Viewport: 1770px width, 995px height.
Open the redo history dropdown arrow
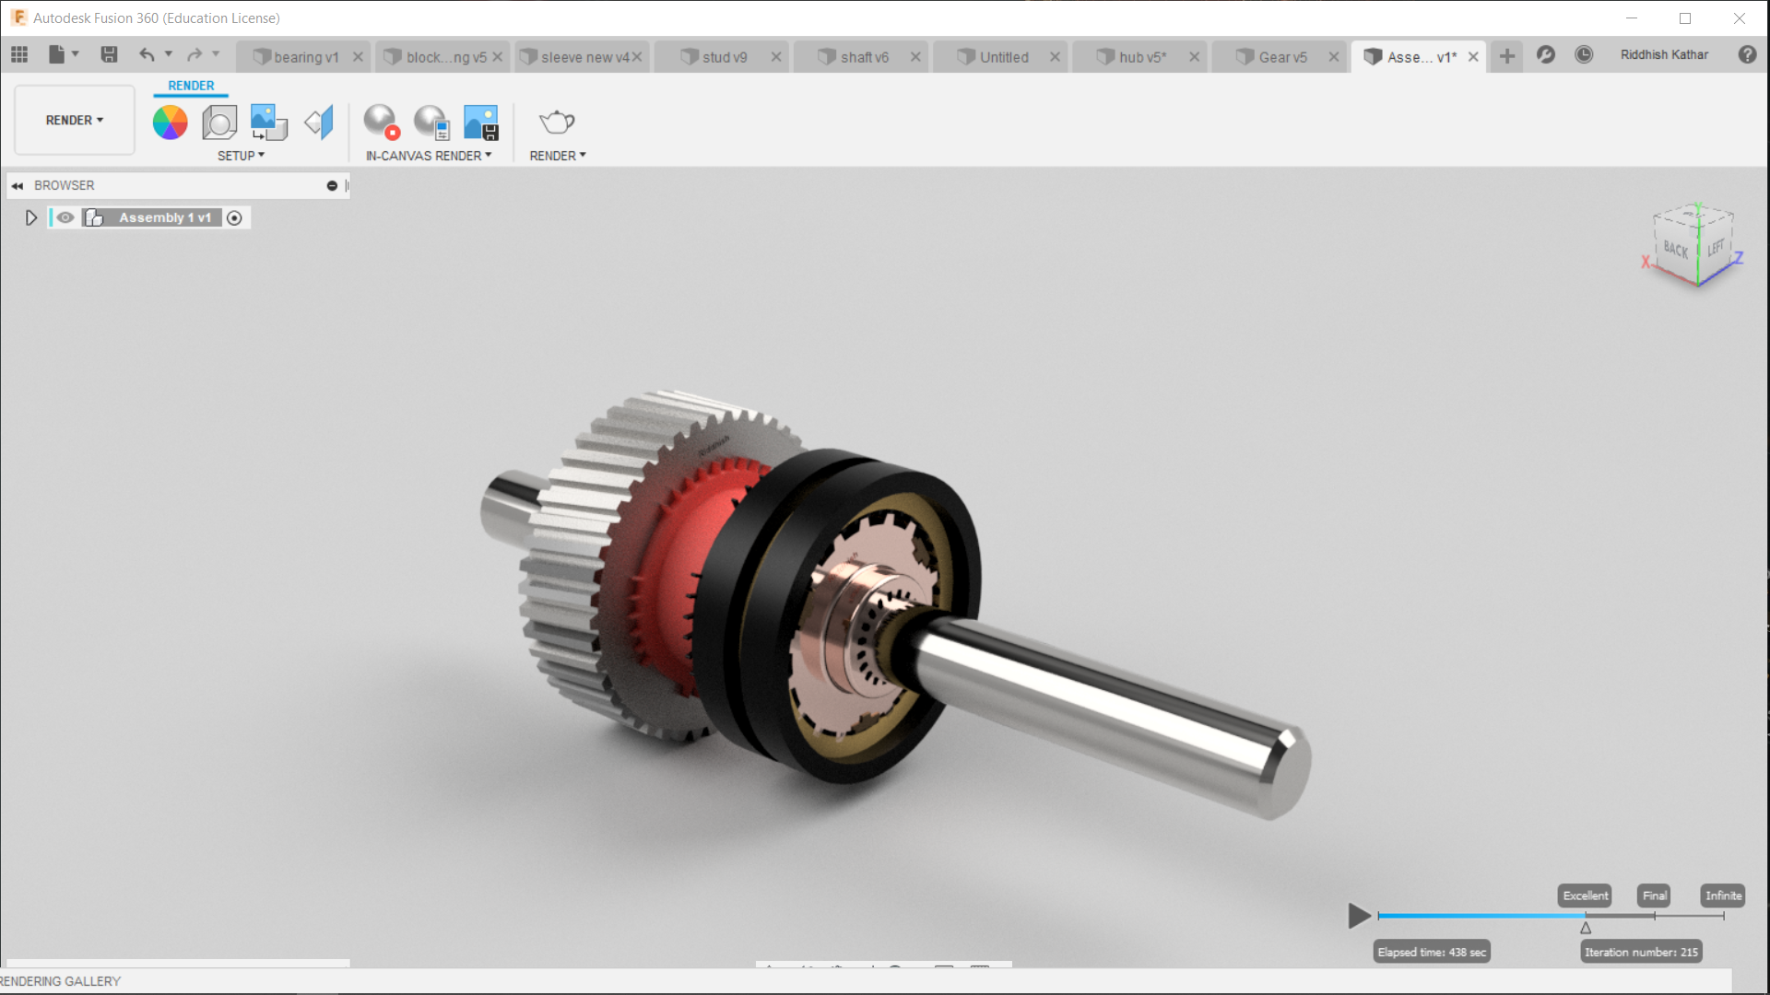(x=217, y=54)
